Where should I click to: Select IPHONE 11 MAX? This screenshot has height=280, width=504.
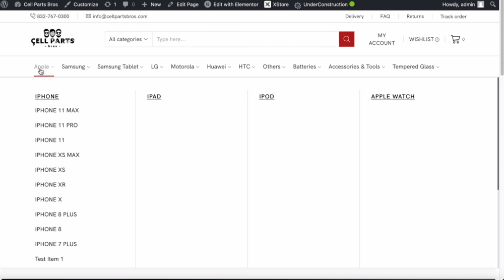coord(57,110)
